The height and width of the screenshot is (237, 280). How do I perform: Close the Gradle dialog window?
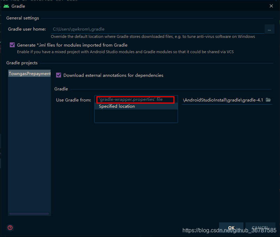271,6
